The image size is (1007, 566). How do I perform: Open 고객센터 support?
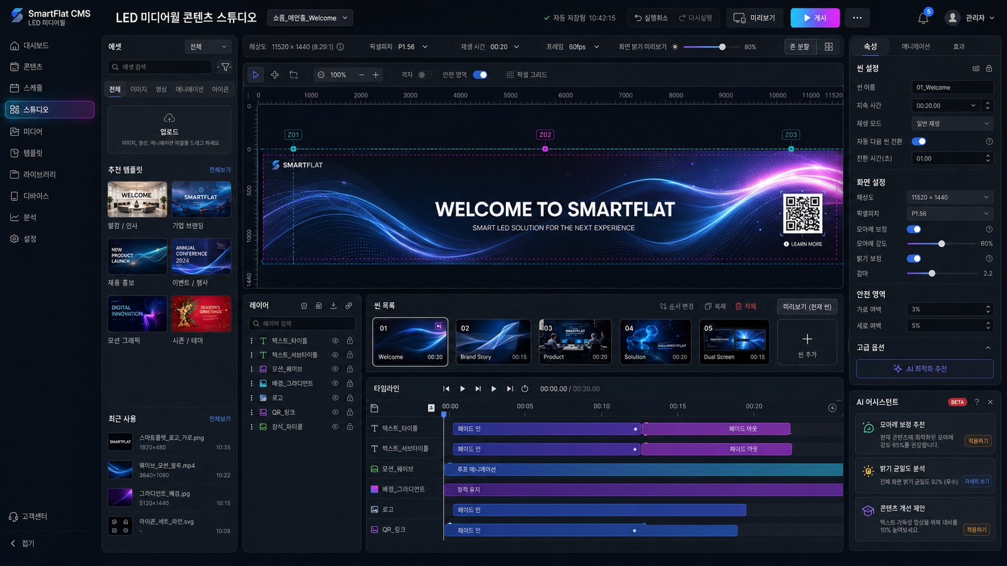(28, 516)
